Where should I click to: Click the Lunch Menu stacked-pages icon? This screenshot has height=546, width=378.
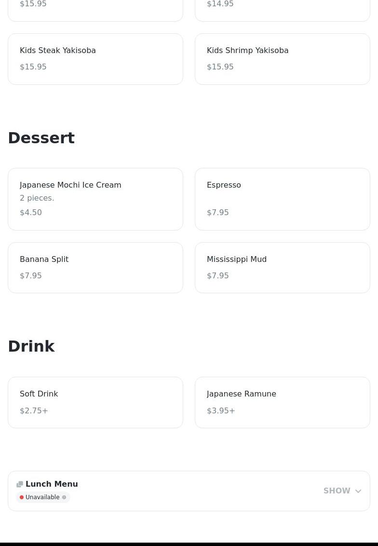coord(20,484)
